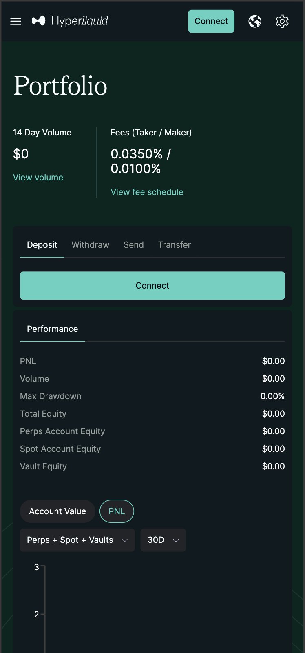Open the settings gear icon
The width and height of the screenshot is (305, 653).
[x=282, y=21]
